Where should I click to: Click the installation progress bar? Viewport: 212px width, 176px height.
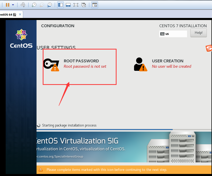pyautogui.click(x=124, y=130)
